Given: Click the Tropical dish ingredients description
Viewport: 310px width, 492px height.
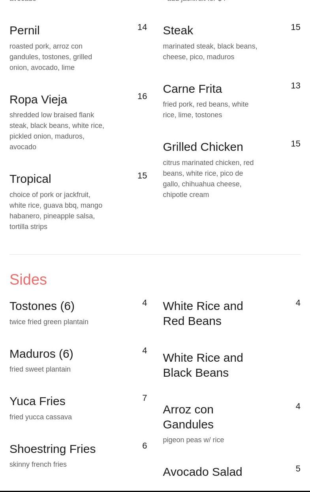Looking at the screenshot, I should tap(56, 210).
